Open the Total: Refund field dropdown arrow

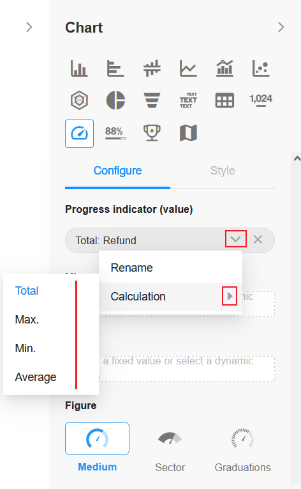point(235,239)
